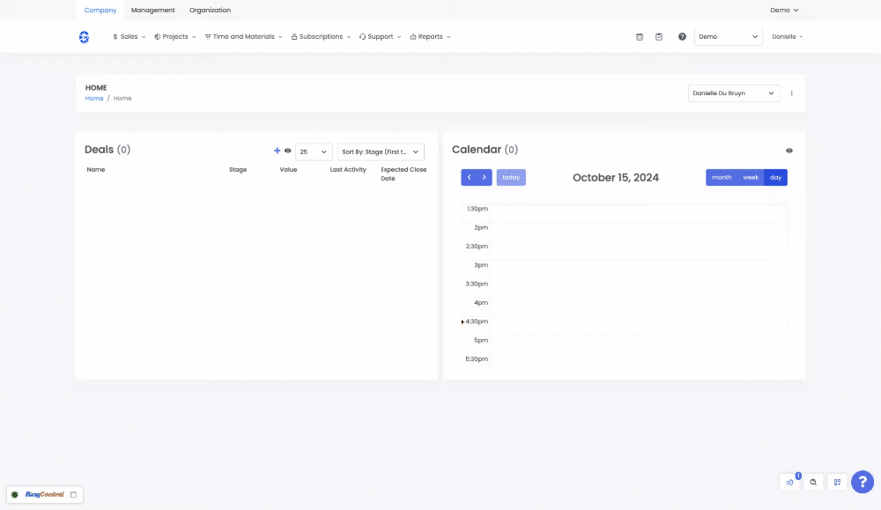Open the Sort By Stage dropdown
Viewport: 881px width, 510px height.
[381, 152]
